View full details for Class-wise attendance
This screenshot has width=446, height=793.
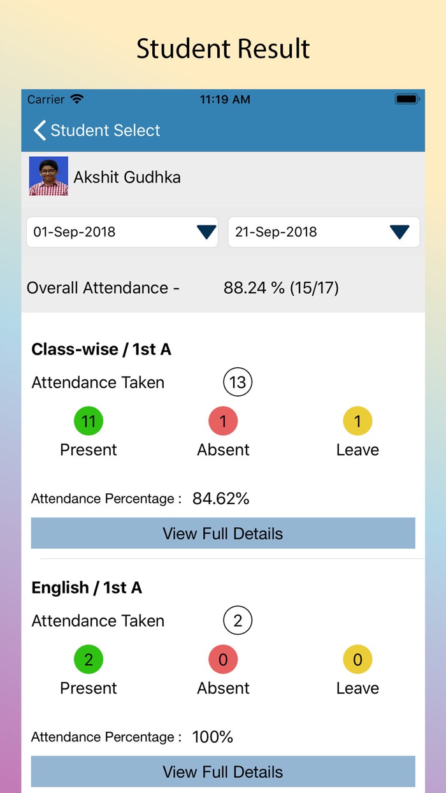pyautogui.click(x=223, y=534)
